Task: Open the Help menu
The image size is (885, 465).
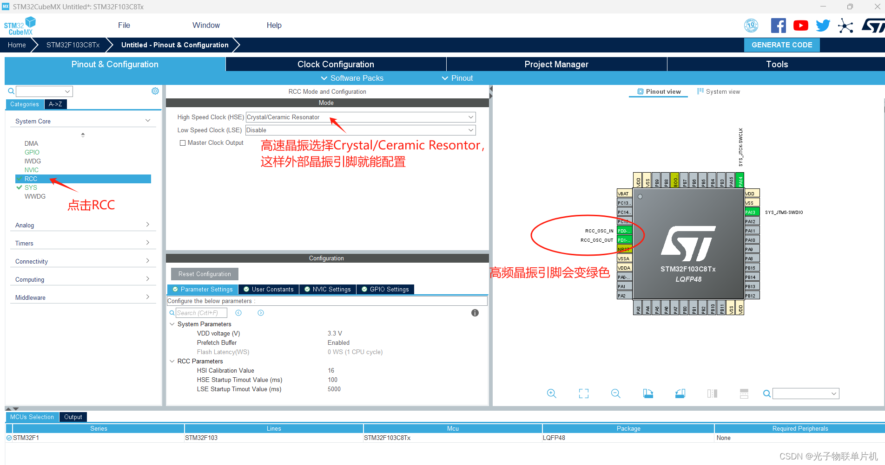Action: (274, 25)
